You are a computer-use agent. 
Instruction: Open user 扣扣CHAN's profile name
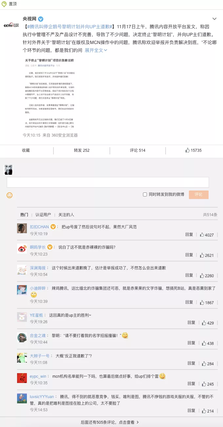click(39, 227)
